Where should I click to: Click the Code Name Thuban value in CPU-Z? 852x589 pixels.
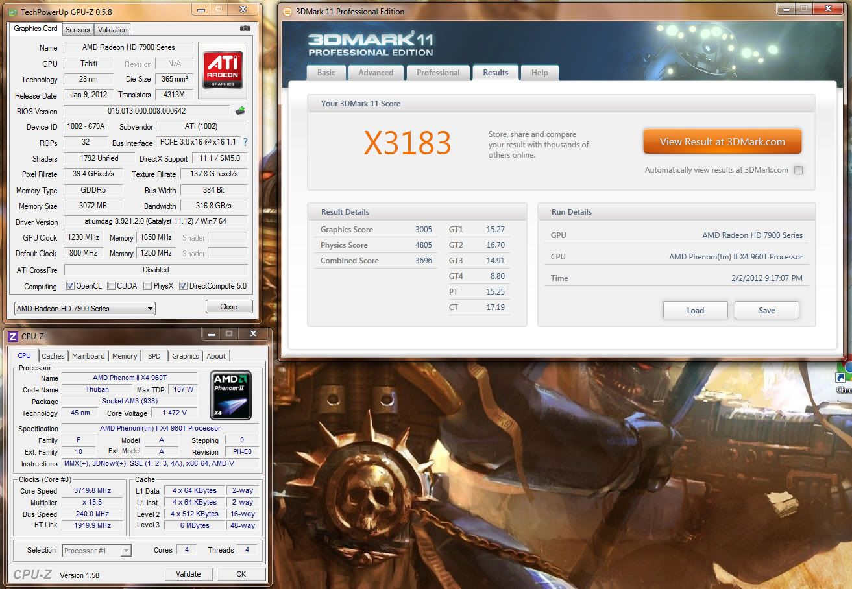tap(97, 389)
